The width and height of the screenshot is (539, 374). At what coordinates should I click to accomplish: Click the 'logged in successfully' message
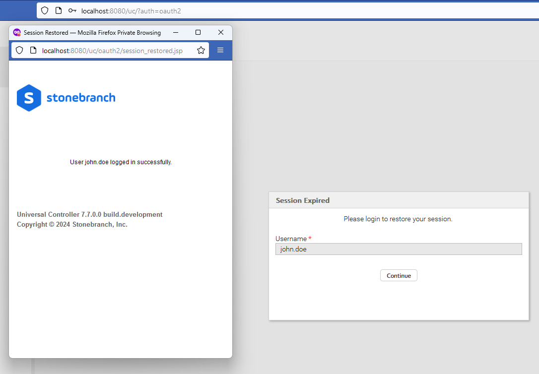point(121,162)
